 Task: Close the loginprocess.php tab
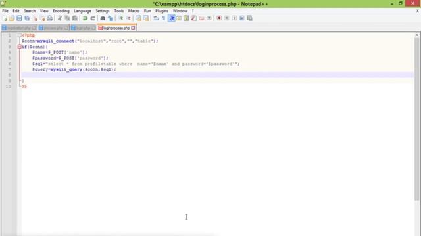click(x=133, y=28)
